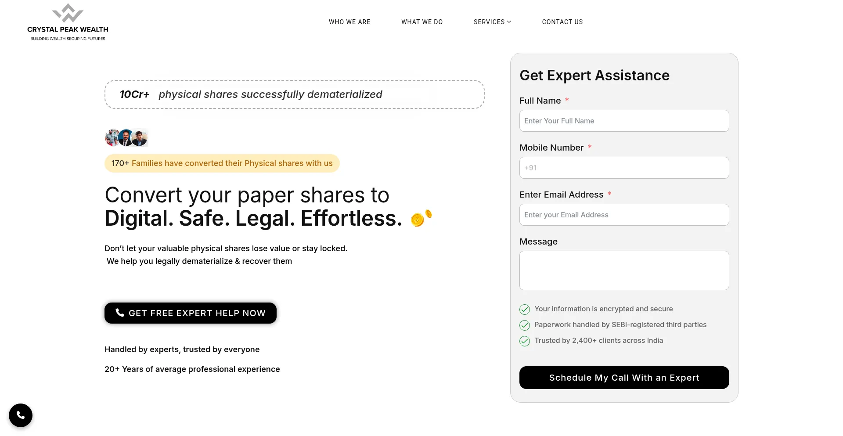Focus the Full Name input field
Screen dimensions: 843x436
pos(624,121)
